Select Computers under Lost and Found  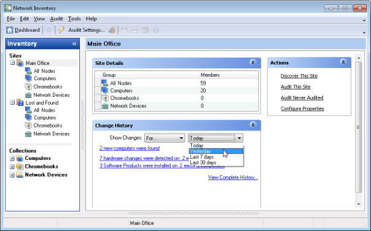pyautogui.click(x=45, y=118)
